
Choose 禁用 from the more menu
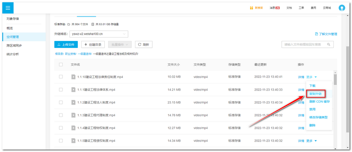click(x=312, y=109)
